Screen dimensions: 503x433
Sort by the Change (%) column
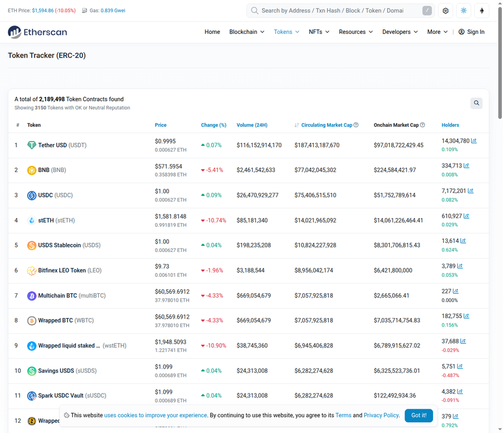[213, 125]
